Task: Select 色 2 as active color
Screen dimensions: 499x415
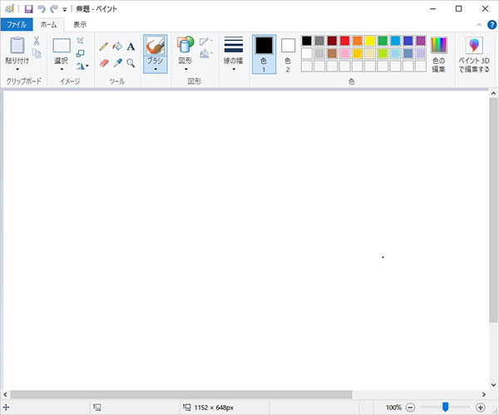Action: [288, 54]
